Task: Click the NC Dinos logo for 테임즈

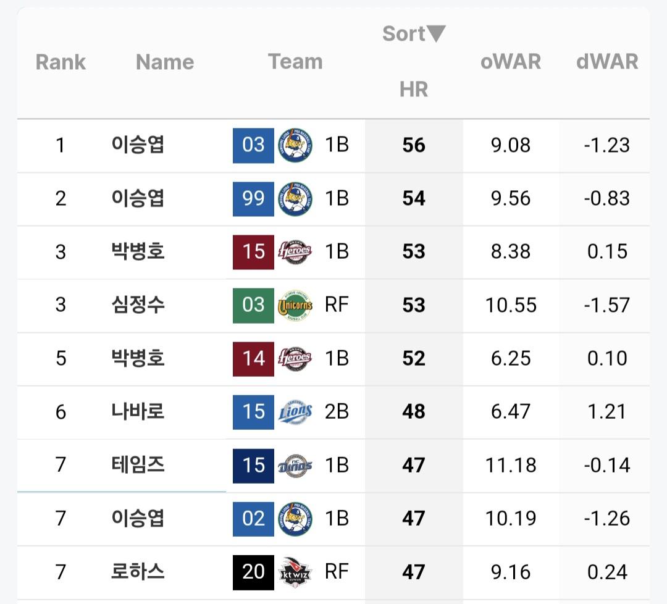Action: 295,465
